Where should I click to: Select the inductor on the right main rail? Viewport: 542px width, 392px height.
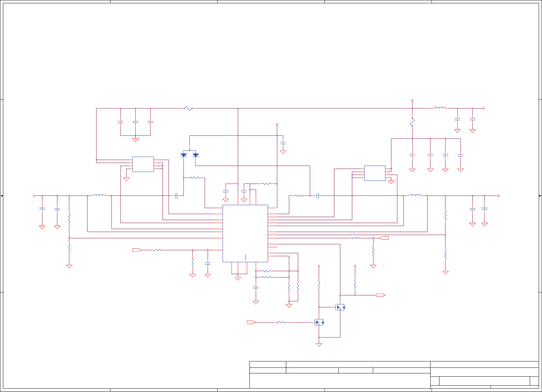tap(415, 195)
